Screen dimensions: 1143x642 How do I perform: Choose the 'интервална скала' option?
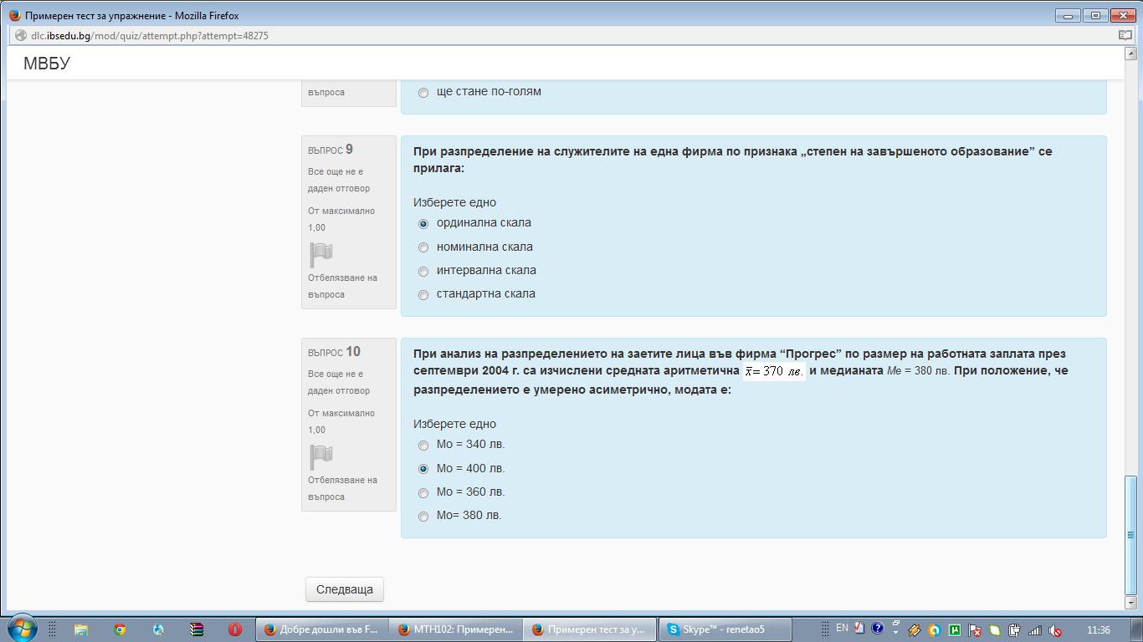point(423,271)
